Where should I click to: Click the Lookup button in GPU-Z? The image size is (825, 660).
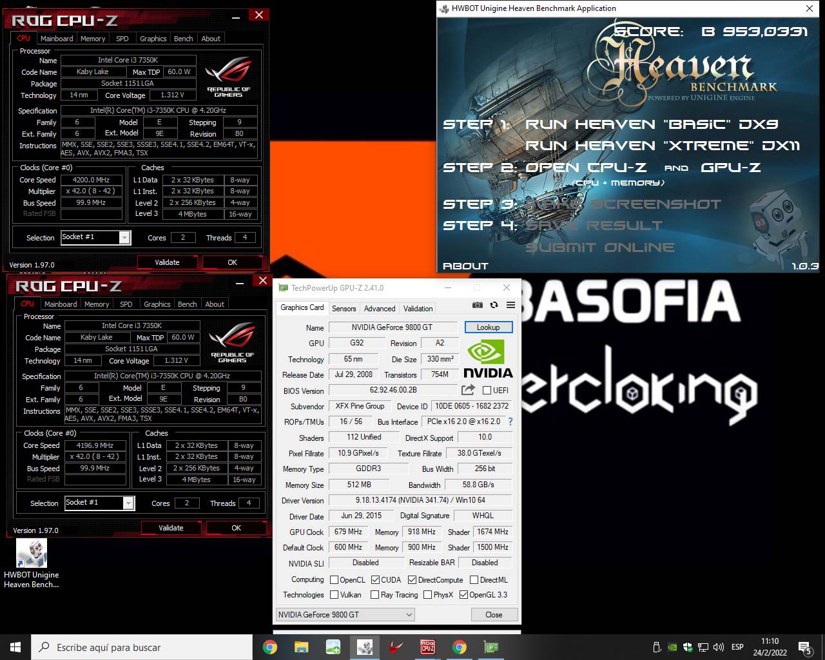pos(488,327)
